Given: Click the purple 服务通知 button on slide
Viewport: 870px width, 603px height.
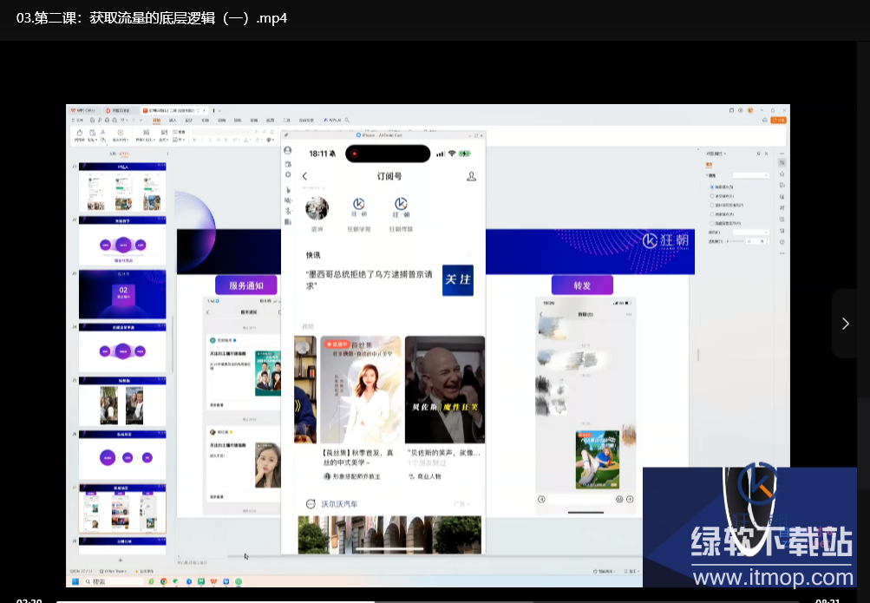Looking at the screenshot, I should click(x=245, y=285).
